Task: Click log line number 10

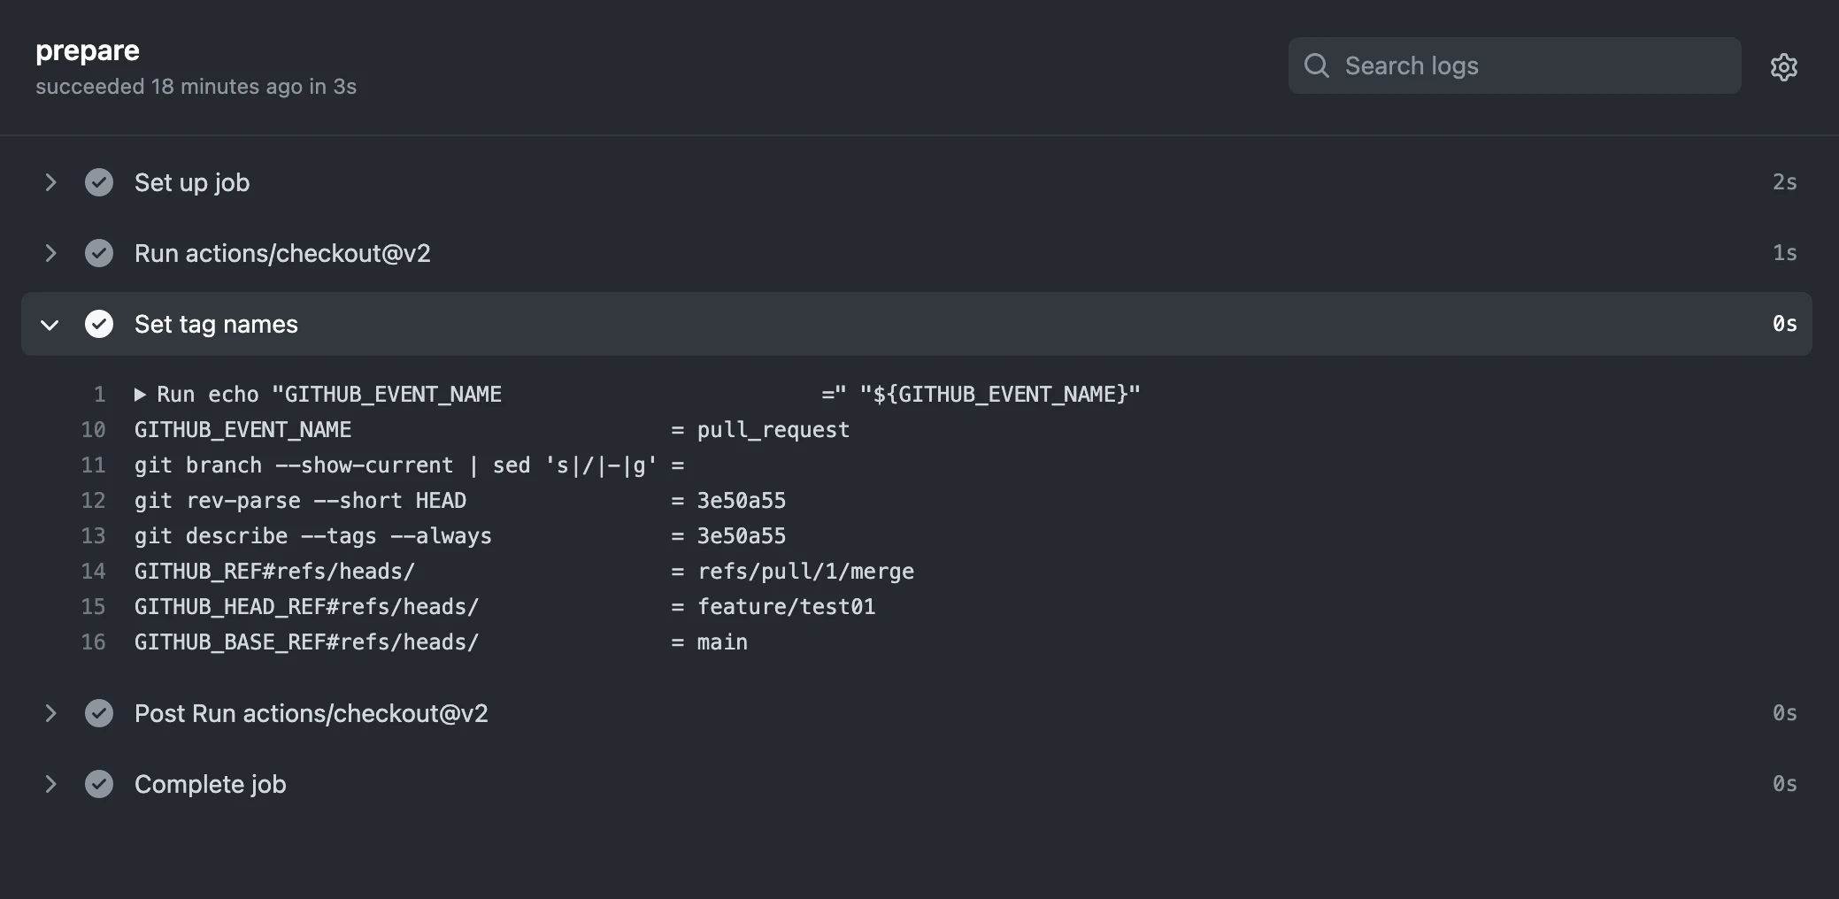Action: tap(93, 430)
